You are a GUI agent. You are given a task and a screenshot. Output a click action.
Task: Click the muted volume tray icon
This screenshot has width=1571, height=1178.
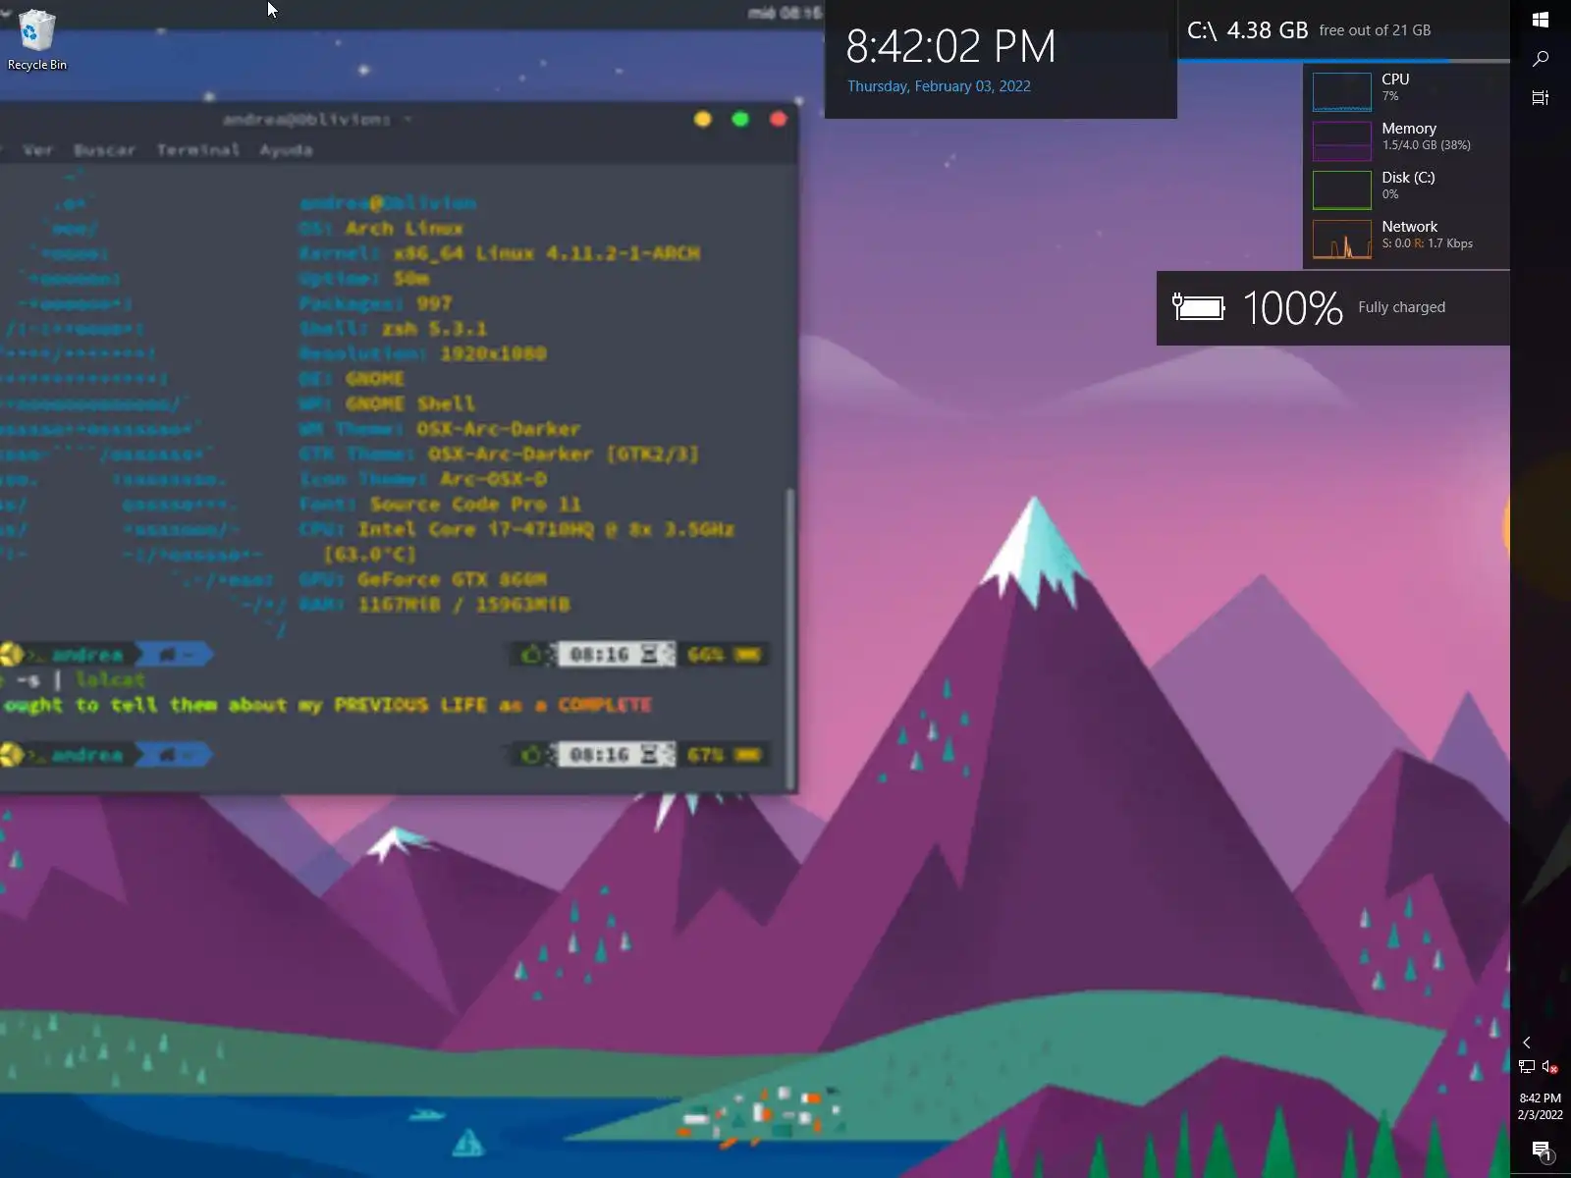pyautogui.click(x=1550, y=1067)
